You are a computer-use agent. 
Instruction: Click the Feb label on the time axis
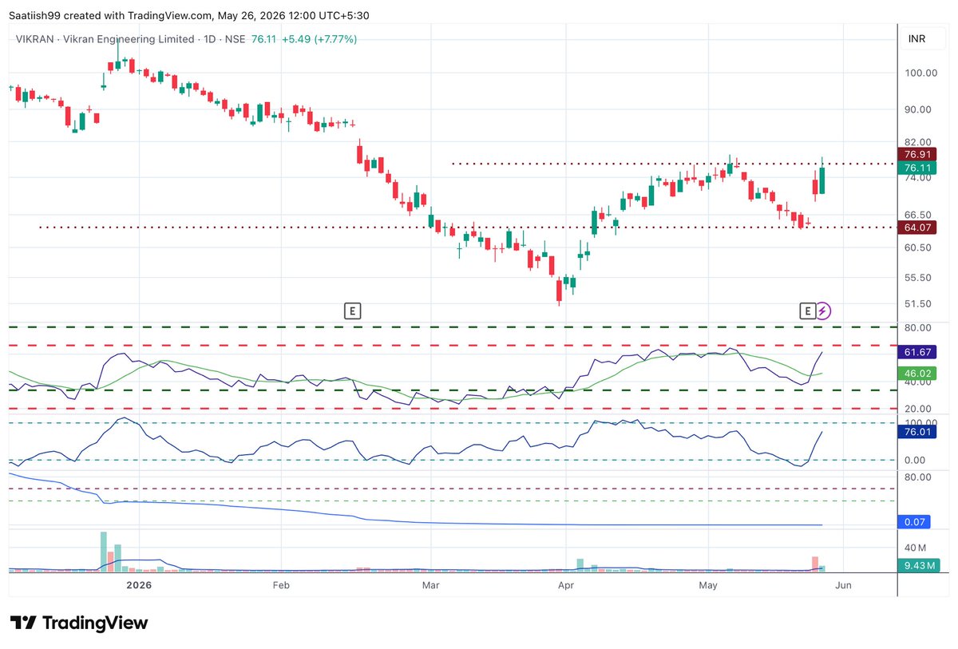click(281, 585)
